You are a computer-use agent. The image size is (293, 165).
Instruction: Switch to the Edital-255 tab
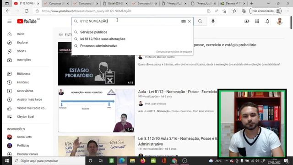tap(115, 3)
